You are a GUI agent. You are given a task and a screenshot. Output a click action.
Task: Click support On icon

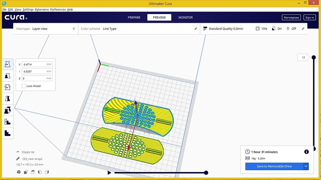point(274,28)
